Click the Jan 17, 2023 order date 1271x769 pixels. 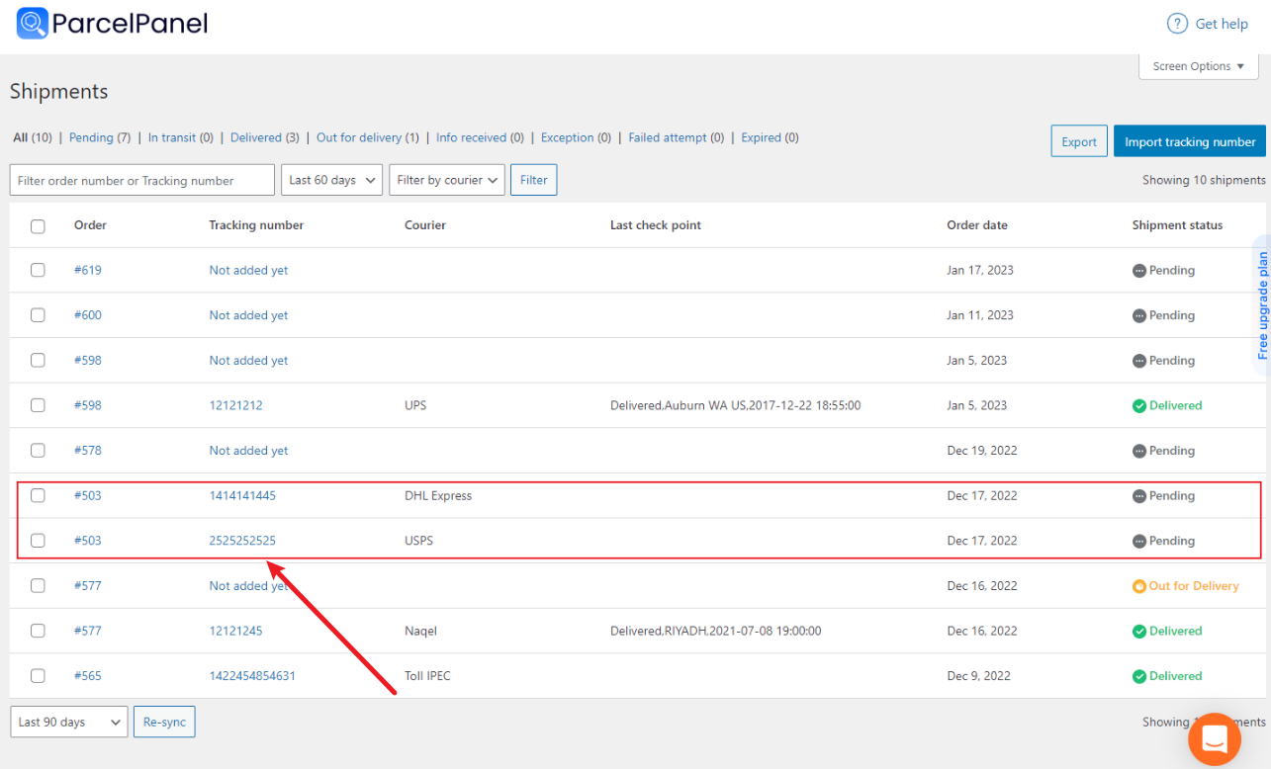(x=980, y=270)
